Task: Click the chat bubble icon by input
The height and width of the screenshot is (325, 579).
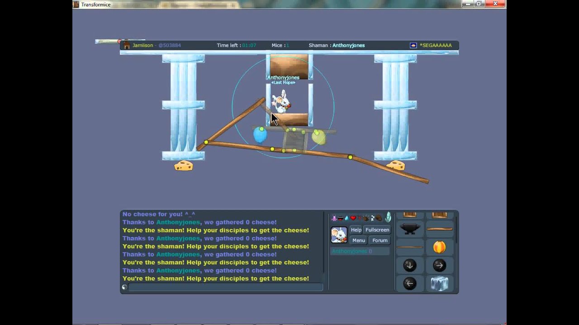Action: click(125, 287)
